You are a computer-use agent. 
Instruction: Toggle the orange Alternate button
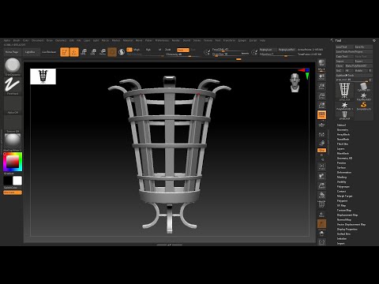(13, 192)
